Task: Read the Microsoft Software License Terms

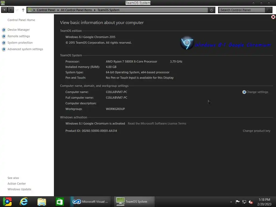Action: pyautogui.click(x=157, y=123)
